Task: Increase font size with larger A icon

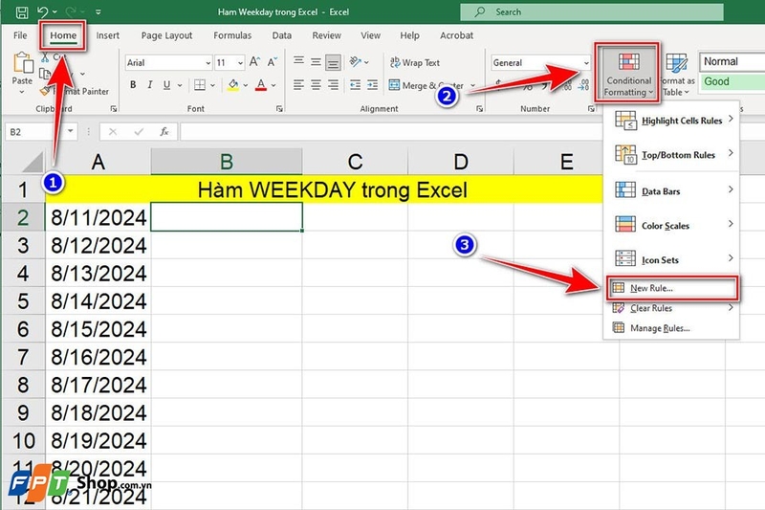Action: point(254,62)
